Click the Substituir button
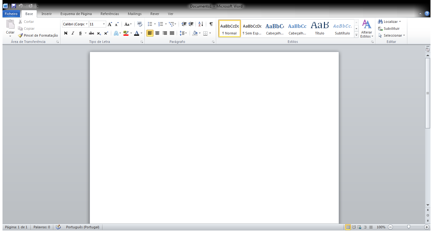 pos(389,28)
